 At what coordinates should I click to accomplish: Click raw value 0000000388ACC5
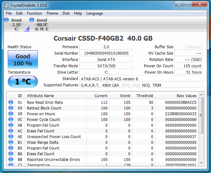click(x=181, y=103)
